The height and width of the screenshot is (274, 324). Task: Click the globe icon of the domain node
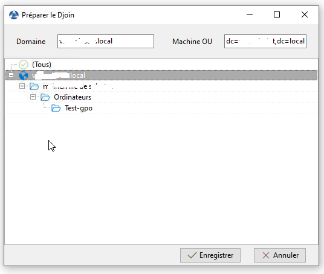click(x=24, y=75)
